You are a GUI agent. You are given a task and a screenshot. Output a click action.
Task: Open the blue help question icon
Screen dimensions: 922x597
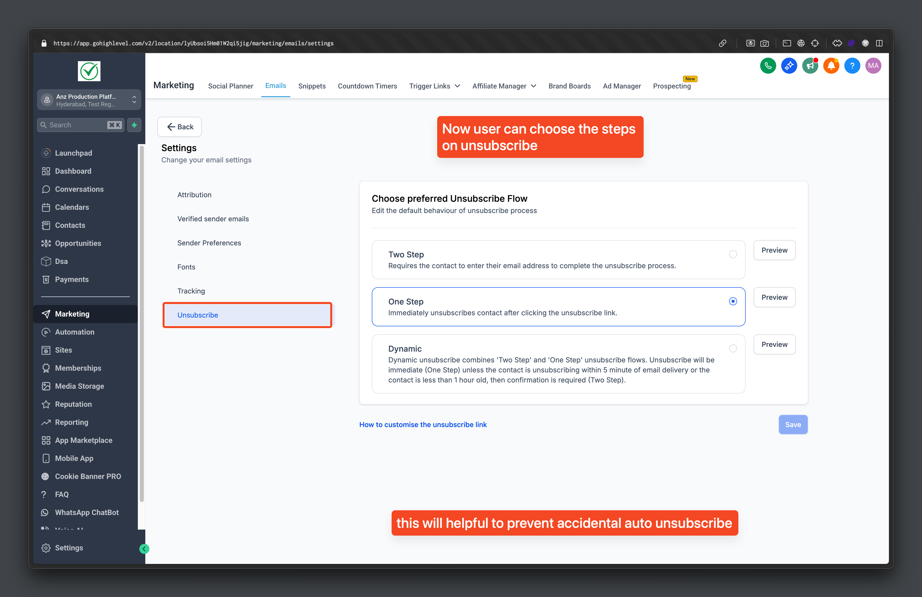(852, 66)
